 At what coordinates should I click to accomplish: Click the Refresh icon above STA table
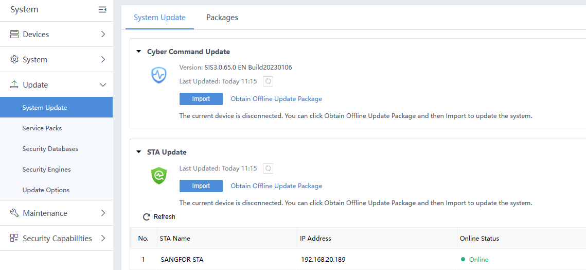tap(147, 217)
